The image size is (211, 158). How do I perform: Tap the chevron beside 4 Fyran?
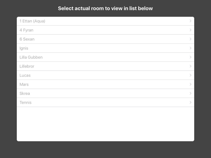190,30
